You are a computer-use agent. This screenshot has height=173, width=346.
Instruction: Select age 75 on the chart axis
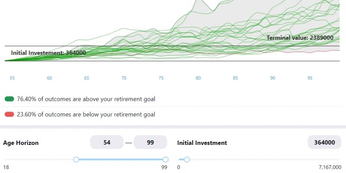161,78
